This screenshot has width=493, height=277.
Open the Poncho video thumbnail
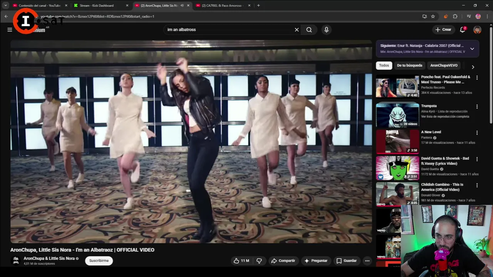(397, 87)
